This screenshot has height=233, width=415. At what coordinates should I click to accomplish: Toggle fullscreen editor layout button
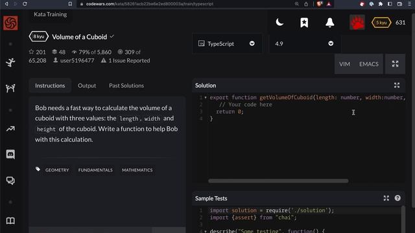point(395,63)
